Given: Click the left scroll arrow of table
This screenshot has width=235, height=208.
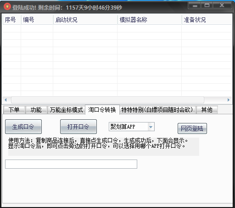Looking at the screenshot, I should (6, 100).
